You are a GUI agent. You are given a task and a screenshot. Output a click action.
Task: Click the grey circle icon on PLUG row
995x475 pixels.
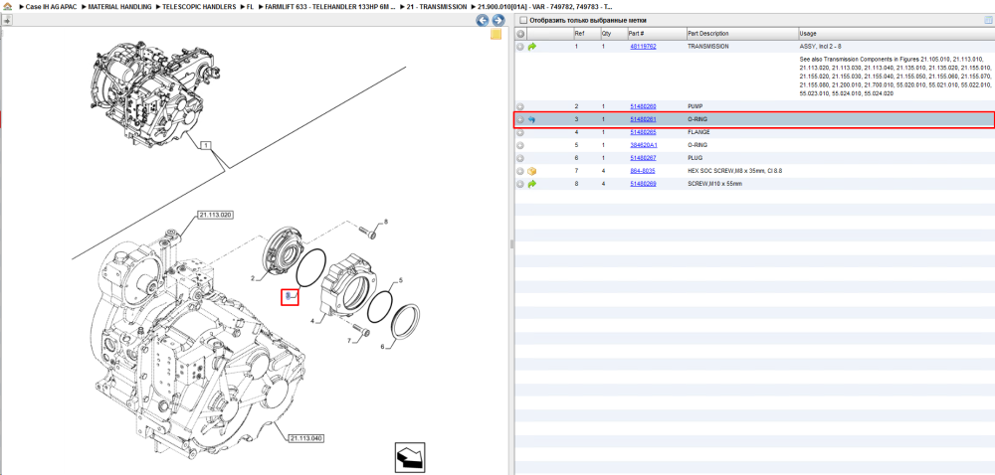click(520, 158)
